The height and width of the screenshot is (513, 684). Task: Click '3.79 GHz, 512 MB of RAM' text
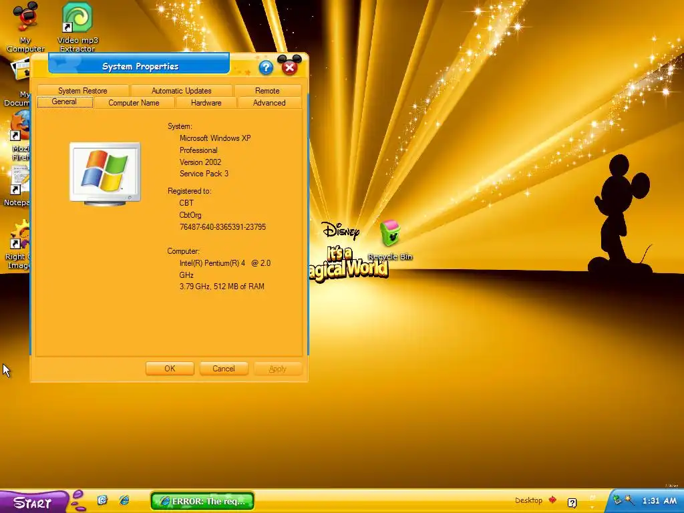click(222, 287)
